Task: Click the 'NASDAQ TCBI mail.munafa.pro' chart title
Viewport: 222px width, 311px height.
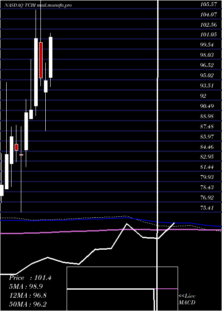Action: point(38,5)
